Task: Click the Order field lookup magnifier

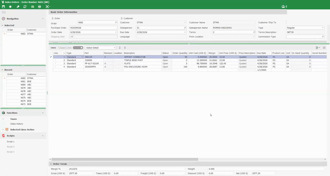Action: 116,23
